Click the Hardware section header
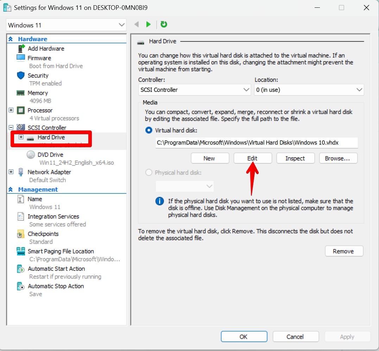 [x=33, y=39]
